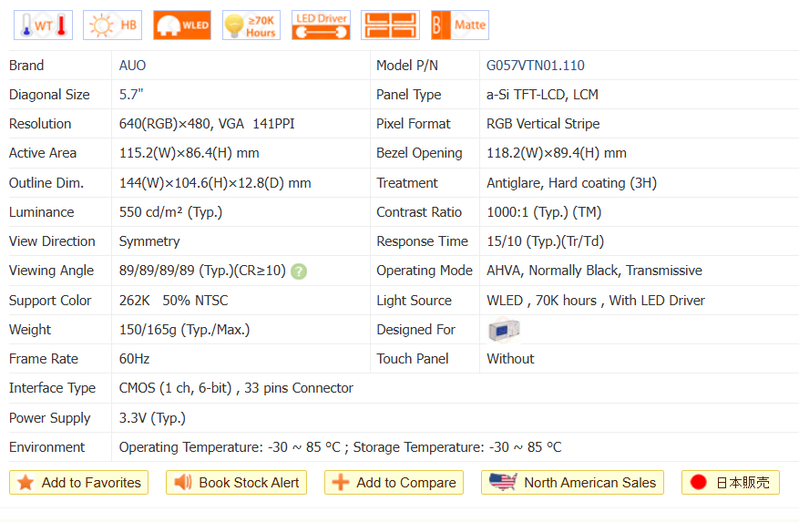Click the HB high brightness badge
The image size is (799, 522).
click(112, 26)
